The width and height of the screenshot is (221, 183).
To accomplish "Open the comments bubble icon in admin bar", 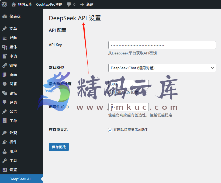I will (69, 4).
